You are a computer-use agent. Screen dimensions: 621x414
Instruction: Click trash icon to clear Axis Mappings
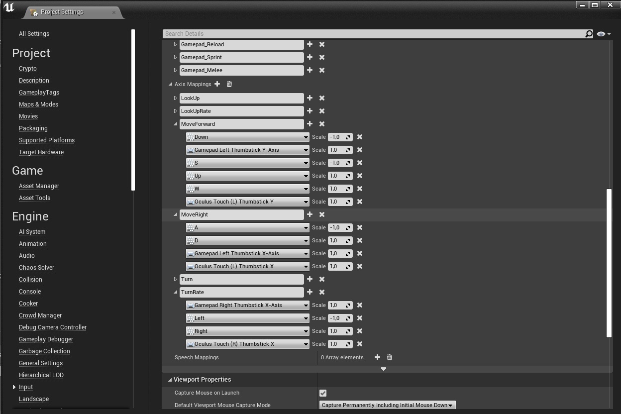(x=229, y=84)
